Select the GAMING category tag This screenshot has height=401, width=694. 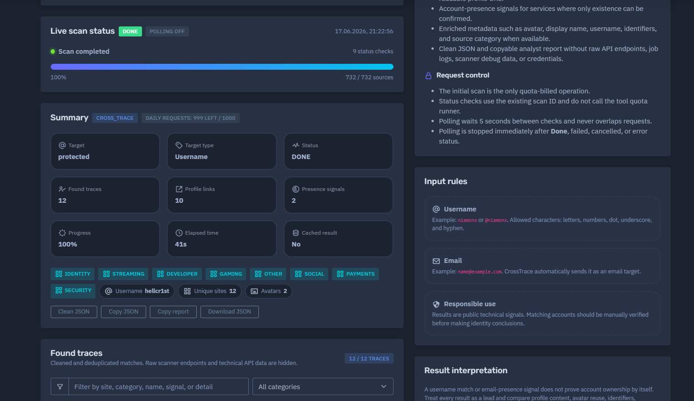(226, 274)
